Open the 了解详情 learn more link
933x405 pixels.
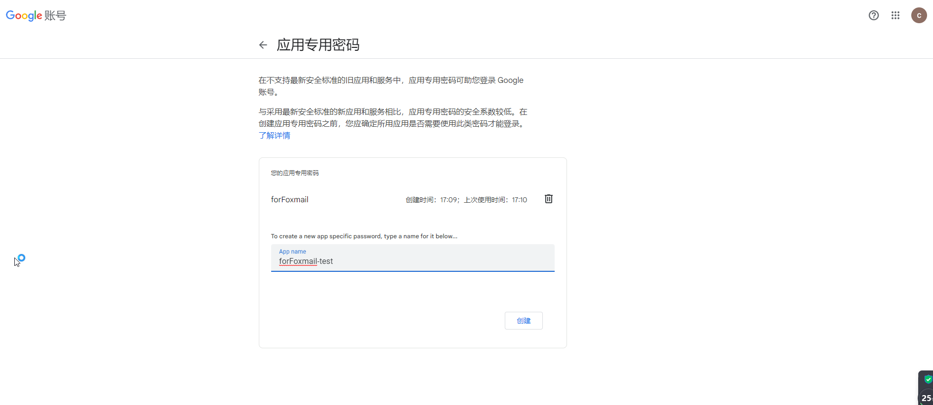274,136
